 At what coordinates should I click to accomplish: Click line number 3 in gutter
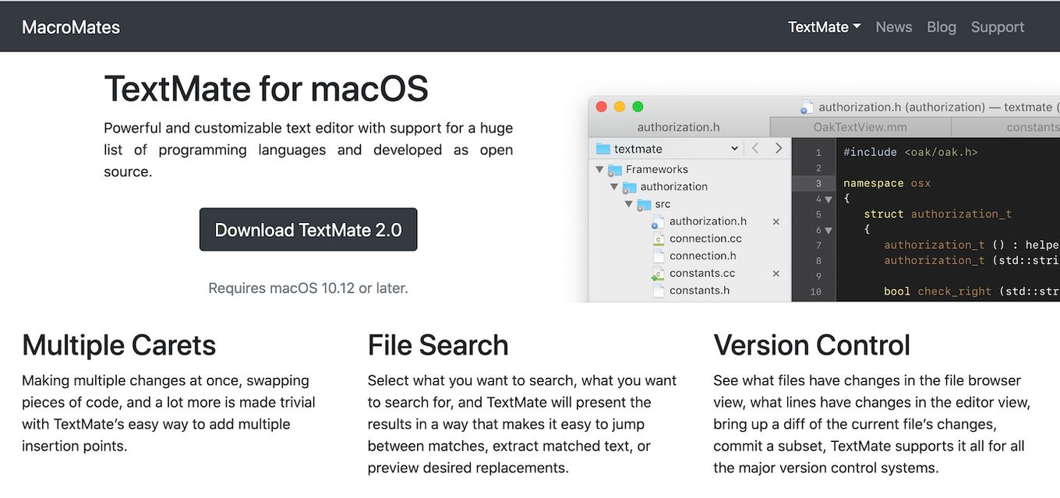click(818, 183)
